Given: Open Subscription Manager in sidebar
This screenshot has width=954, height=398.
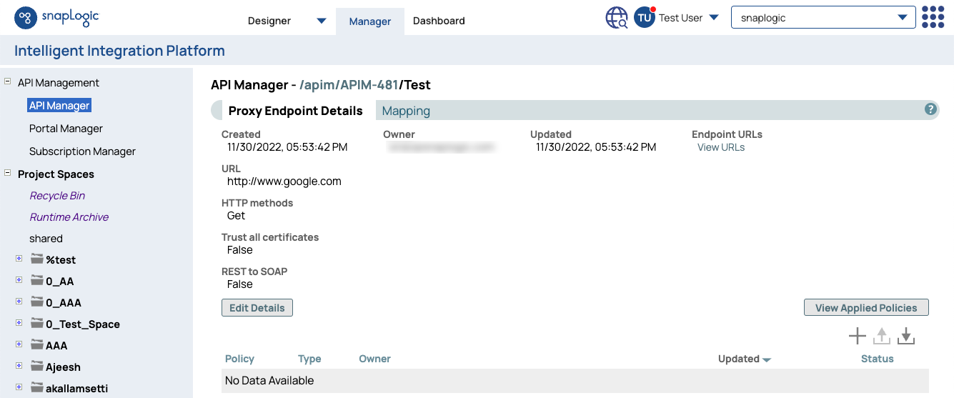Looking at the screenshot, I should pos(82,151).
